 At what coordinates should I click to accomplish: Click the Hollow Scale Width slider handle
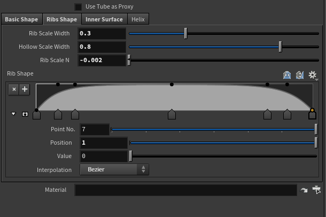point(280,47)
